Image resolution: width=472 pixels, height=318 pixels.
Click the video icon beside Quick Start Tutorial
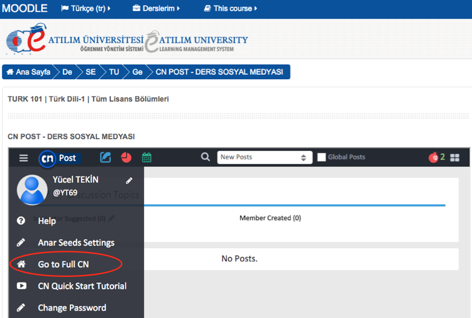21,286
